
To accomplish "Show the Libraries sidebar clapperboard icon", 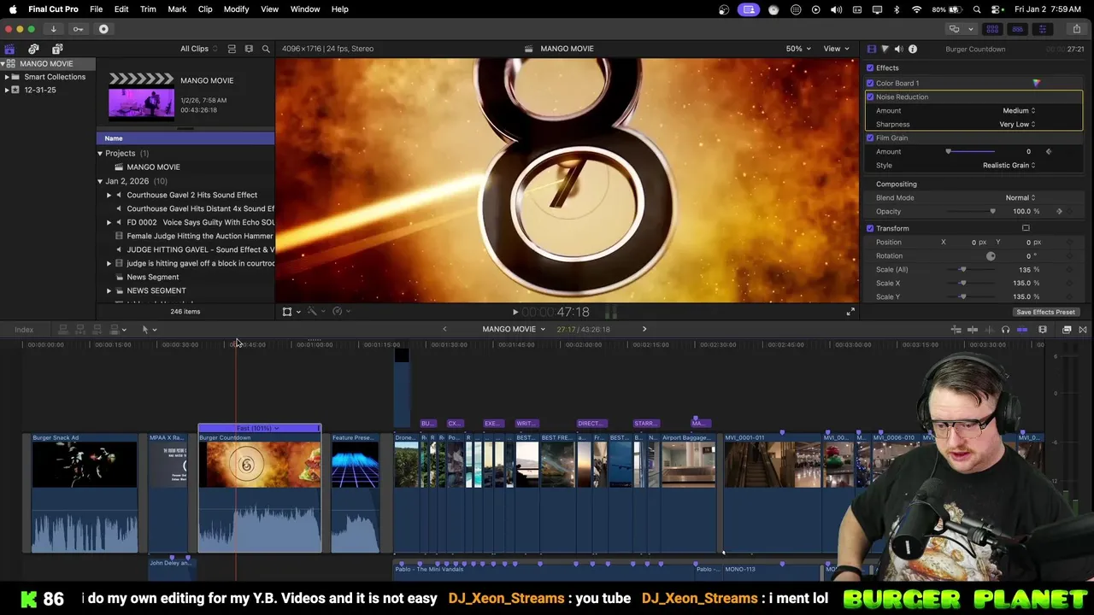I will coord(9,49).
